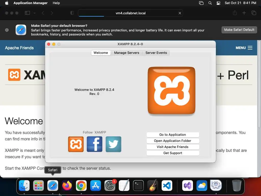Click the XAMPP logo on the web page

[14, 75]
